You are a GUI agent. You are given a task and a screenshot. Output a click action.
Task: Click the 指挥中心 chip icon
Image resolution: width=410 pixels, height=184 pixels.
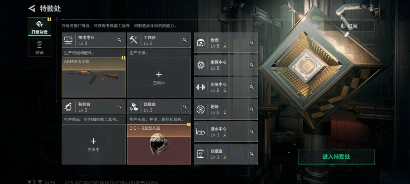coord(201,65)
